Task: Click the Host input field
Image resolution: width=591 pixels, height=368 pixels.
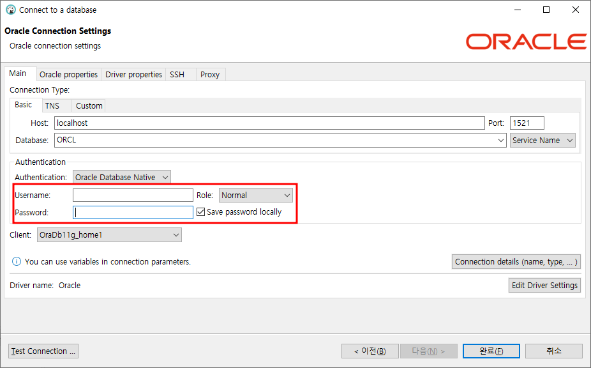Action: pos(269,123)
